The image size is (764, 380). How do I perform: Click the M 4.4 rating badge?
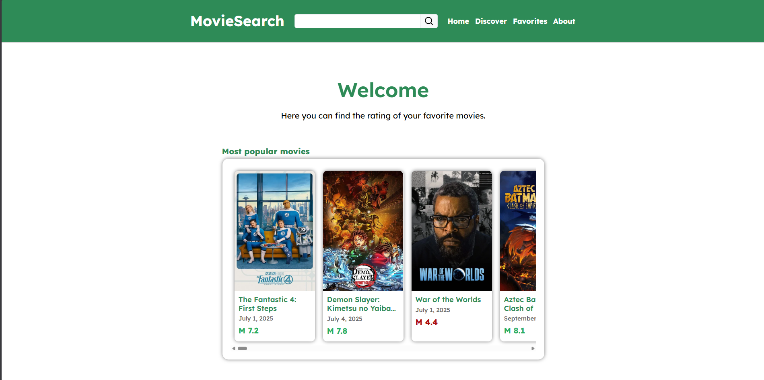click(x=426, y=322)
